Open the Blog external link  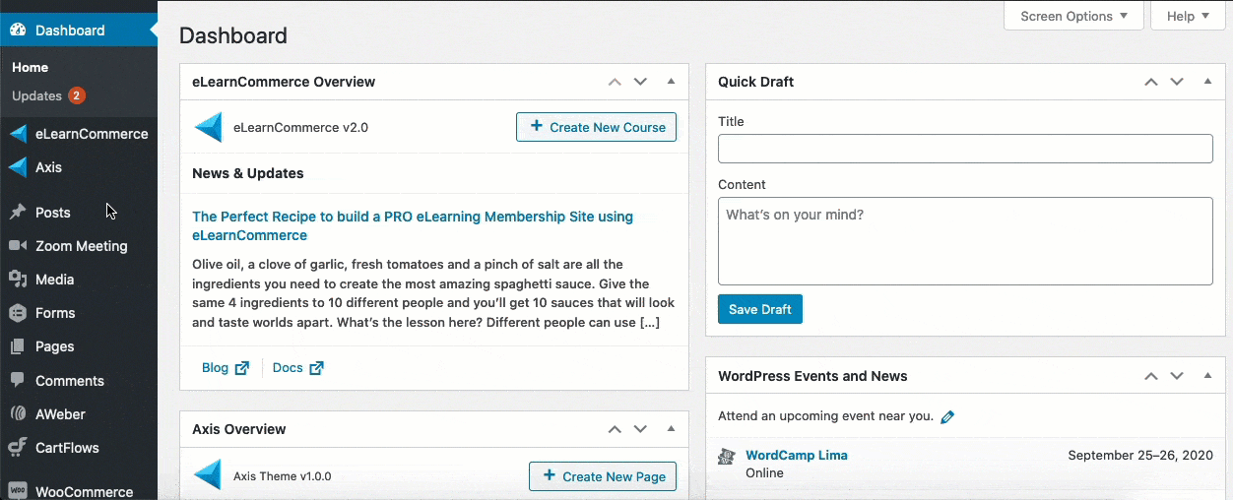click(226, 367)
